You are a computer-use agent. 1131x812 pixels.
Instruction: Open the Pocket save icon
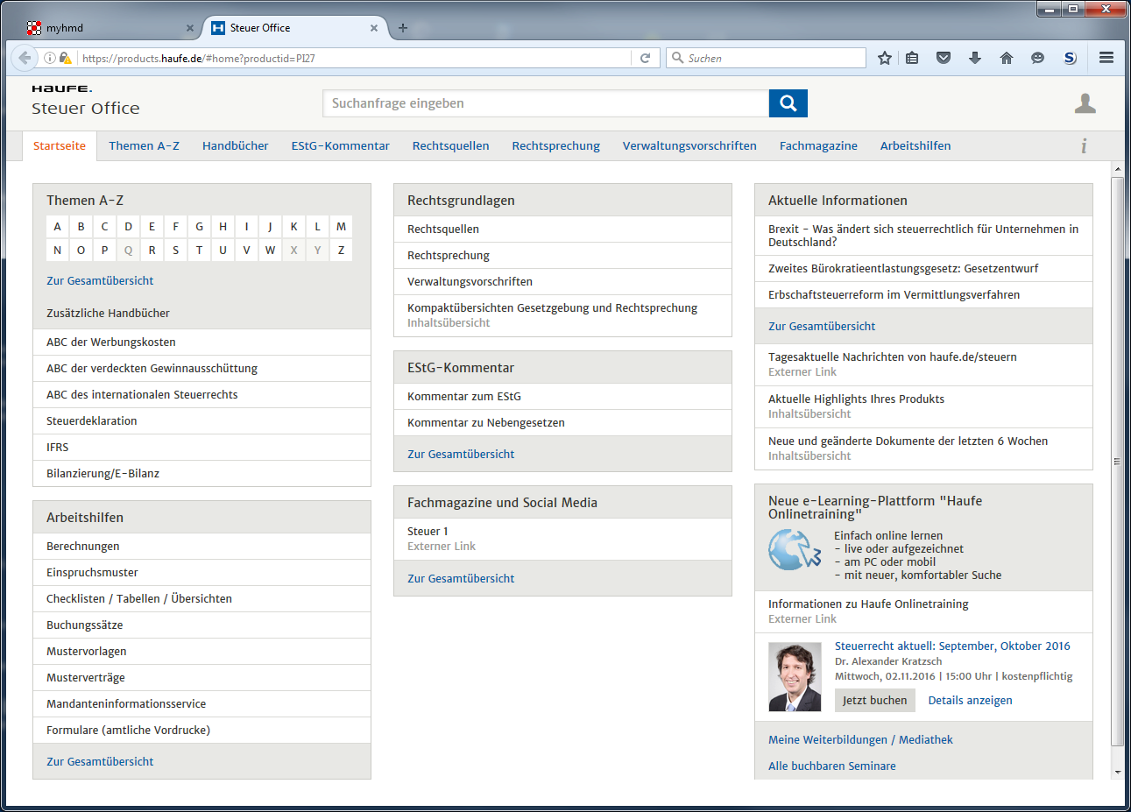tap(944, 58)
